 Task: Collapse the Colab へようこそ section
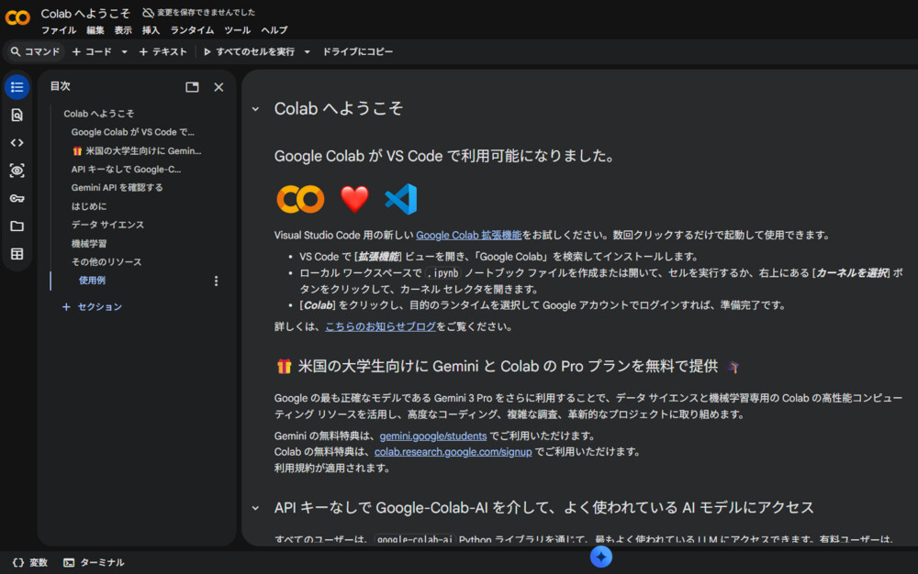click(255, 109)
